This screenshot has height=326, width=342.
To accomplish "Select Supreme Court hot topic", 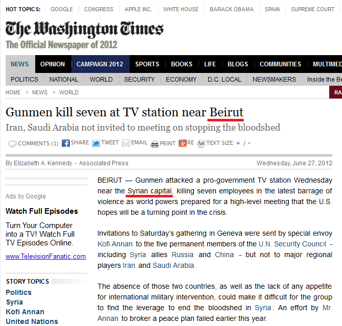I will (312, 9).
